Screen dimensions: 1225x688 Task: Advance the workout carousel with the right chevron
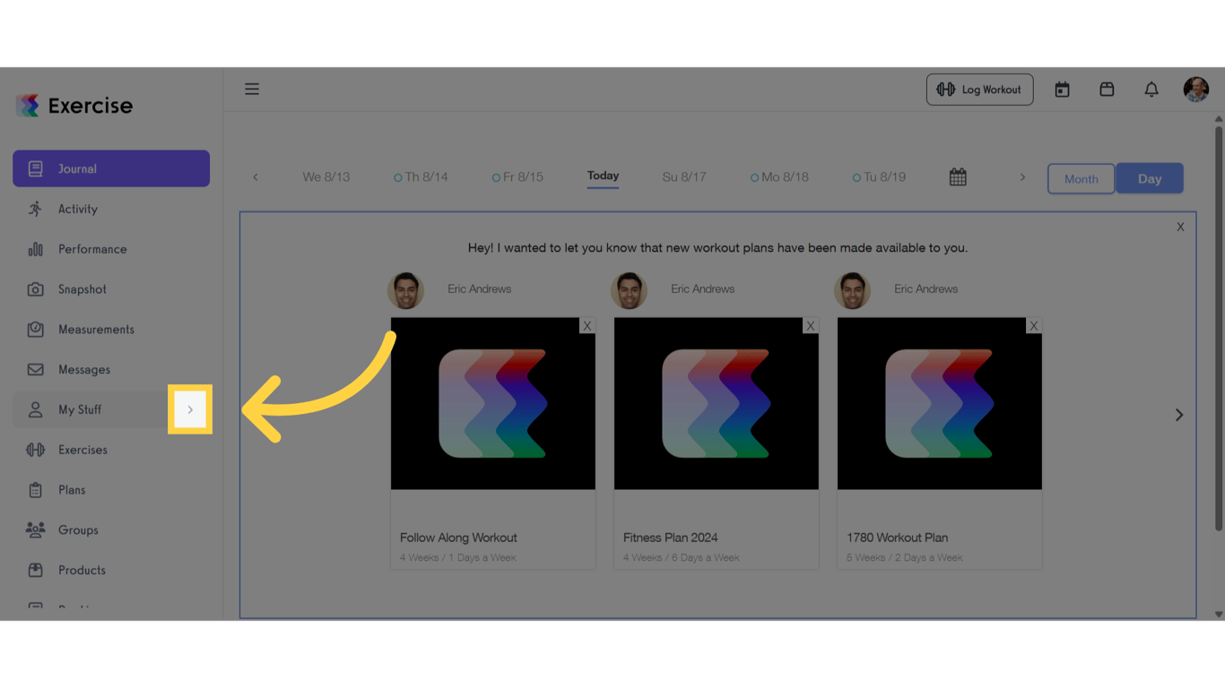(1177, 415)
